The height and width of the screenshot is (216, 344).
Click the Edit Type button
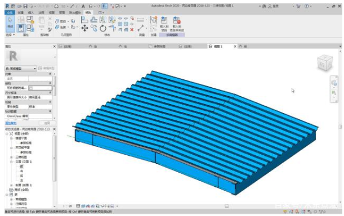point(46,69)
